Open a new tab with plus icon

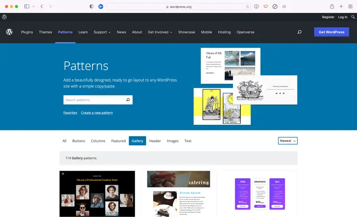[341, 6]
